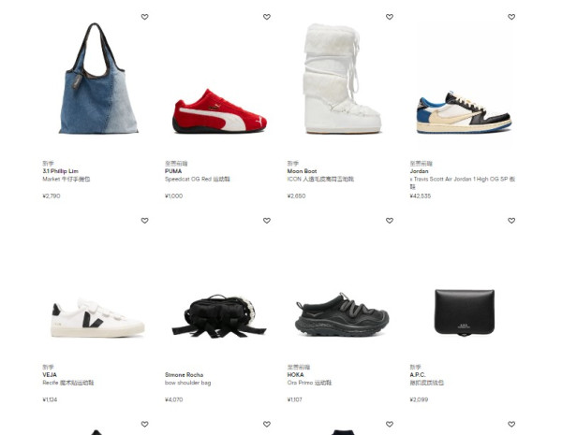The height and width of the screenshot is (435, 562).
Task: Click the A.P.C. brand name
Action: coord(418,375)
